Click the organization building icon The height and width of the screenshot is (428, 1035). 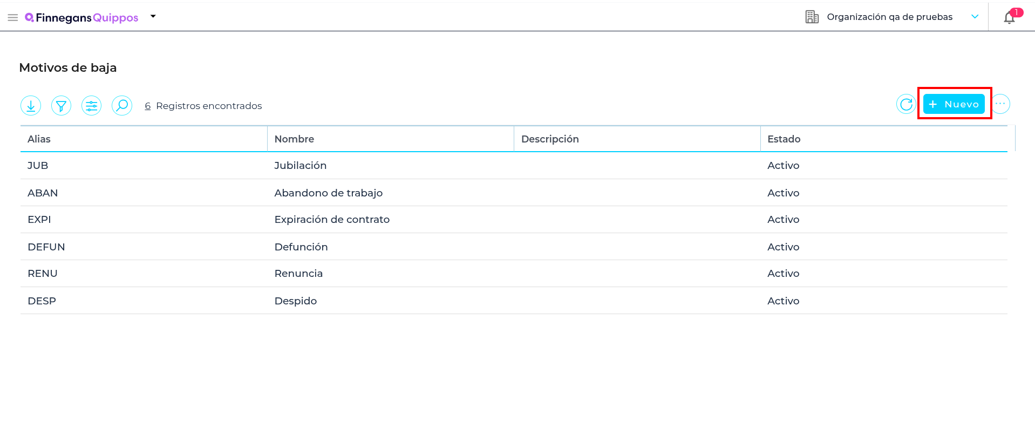(812, 17)
